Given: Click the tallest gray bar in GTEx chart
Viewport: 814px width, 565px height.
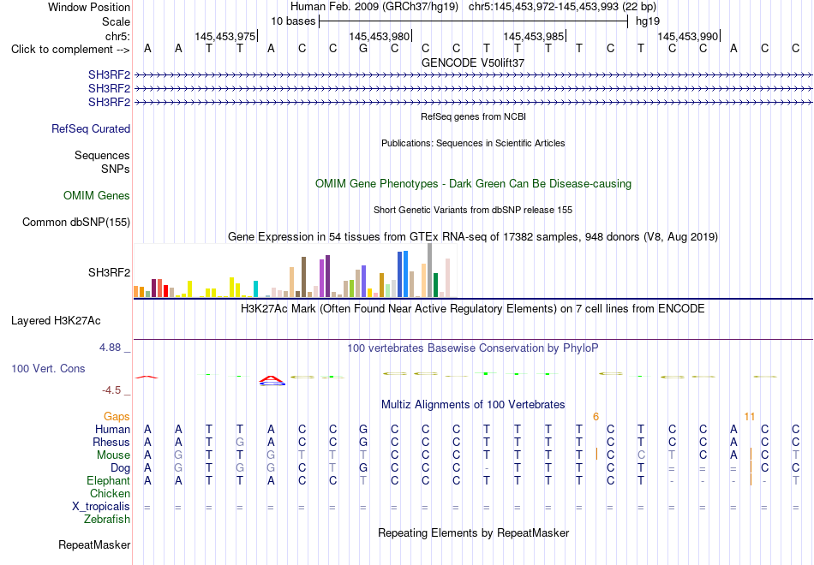Looking at the screenshot, I should coord(429,271).
